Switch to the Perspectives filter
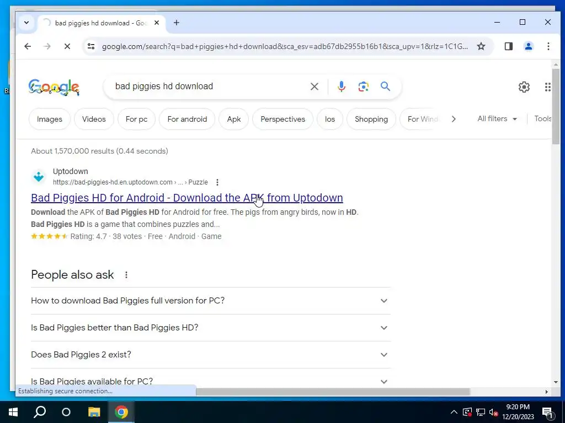The width and height of the screenshot is (565, 423). pyautogui.click(x=283, y=119)
